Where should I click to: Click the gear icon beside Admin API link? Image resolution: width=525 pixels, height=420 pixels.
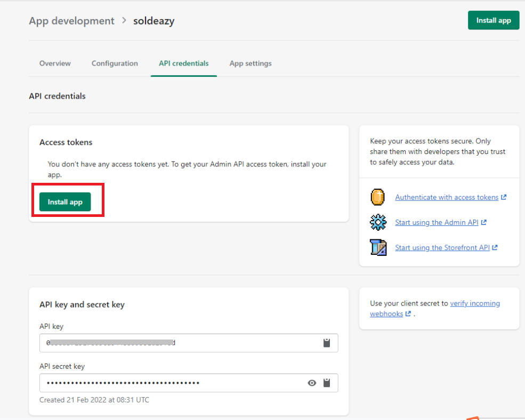[378, 222]
